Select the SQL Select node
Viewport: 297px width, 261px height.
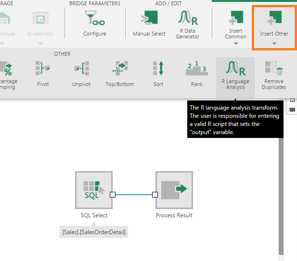click(x=94, y=190)
